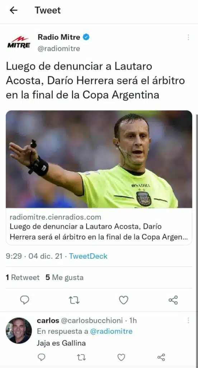
Task: Click the blue verified badge
Action: [x=86, y=37]
